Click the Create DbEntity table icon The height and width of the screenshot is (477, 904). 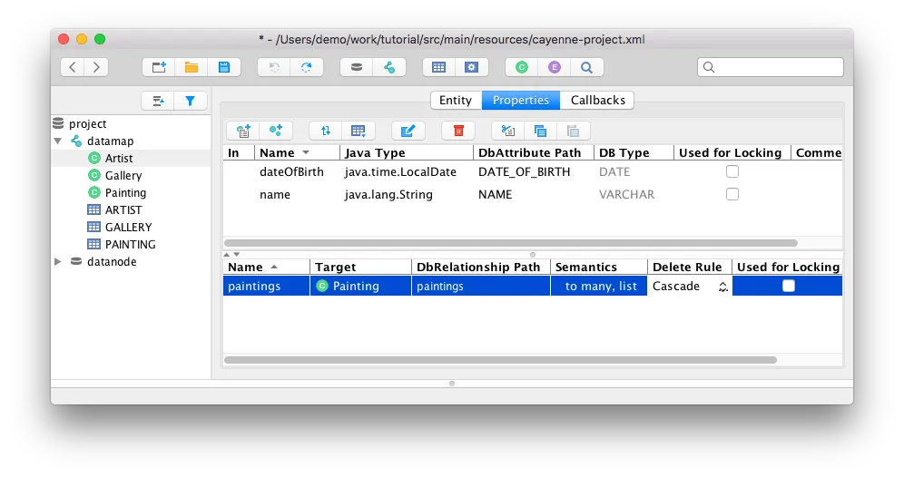coord(438,67)
